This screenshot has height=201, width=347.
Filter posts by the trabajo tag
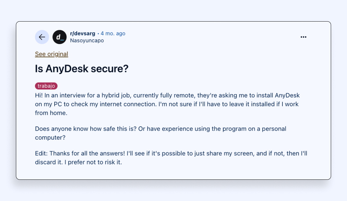pyautogui.click(x=46, y=86)
